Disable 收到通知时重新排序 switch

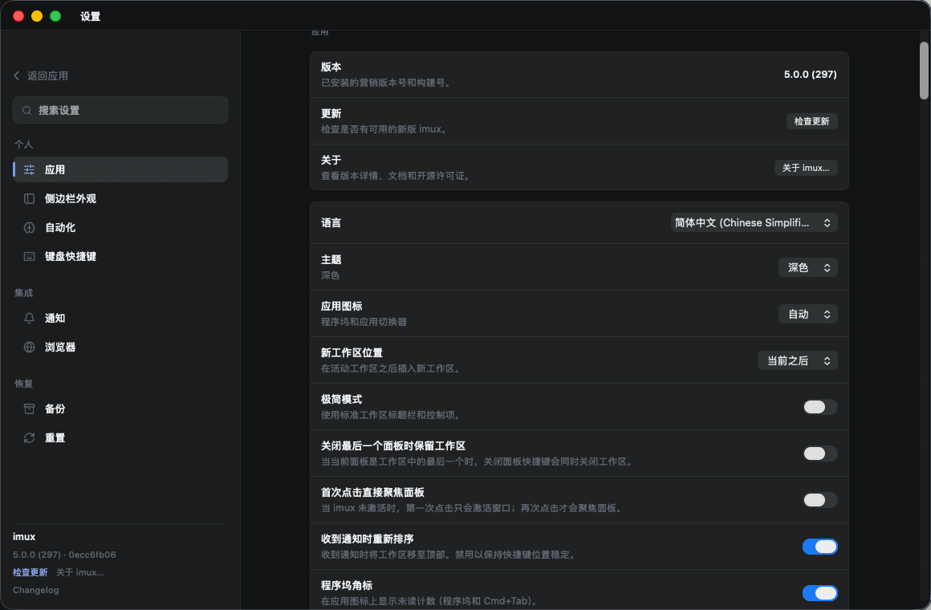820,547
